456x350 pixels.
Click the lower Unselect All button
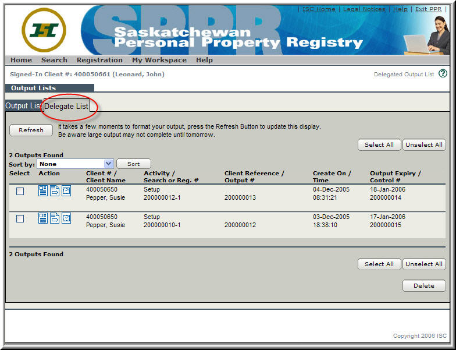[x=424, y=264]
